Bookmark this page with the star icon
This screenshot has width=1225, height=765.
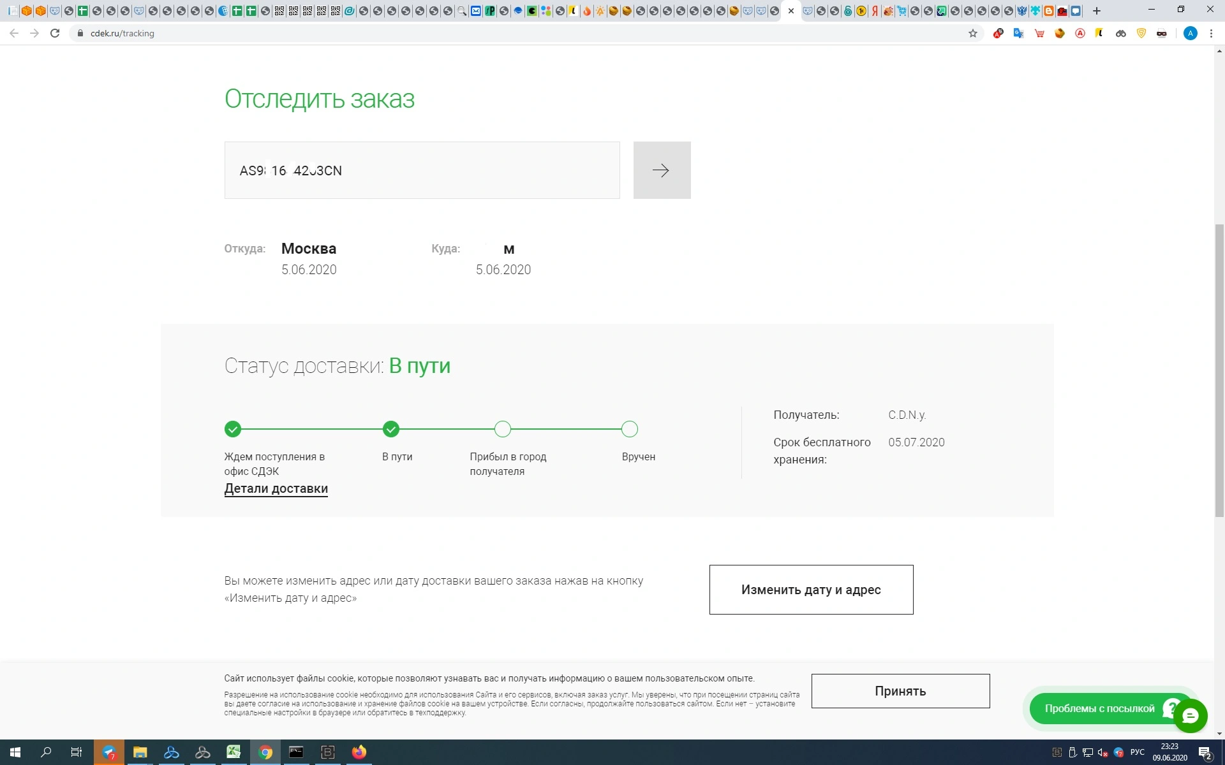click(973, 33)
